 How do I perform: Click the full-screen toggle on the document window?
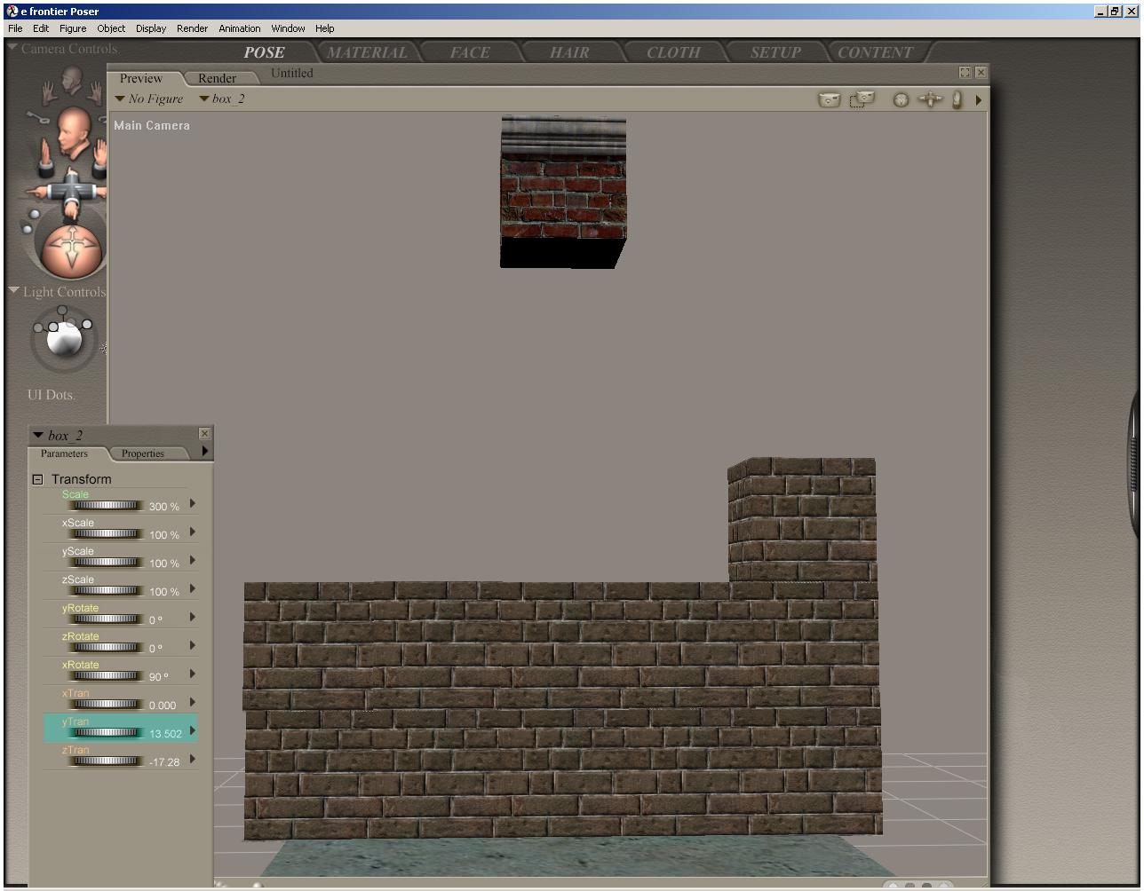(965, 73)
